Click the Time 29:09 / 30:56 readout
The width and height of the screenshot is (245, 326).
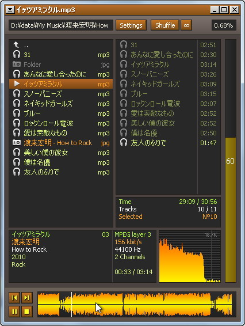(168, 202)
